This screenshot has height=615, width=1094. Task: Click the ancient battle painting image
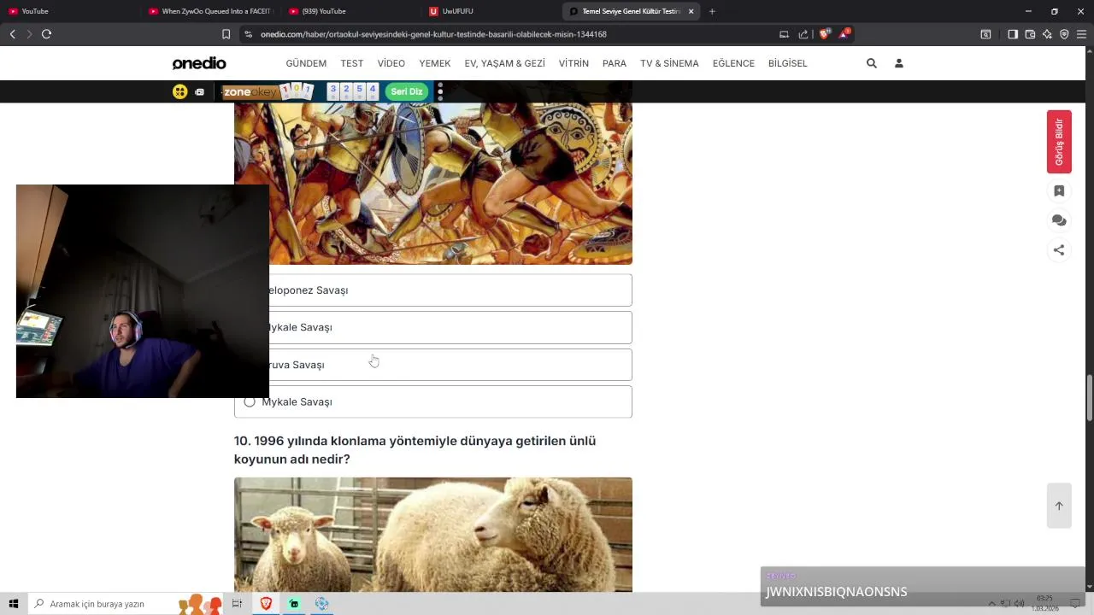[x=433, y=184]
